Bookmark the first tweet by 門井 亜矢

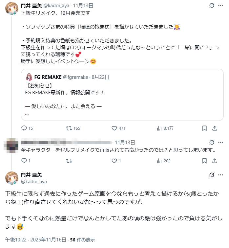point(204,128)
